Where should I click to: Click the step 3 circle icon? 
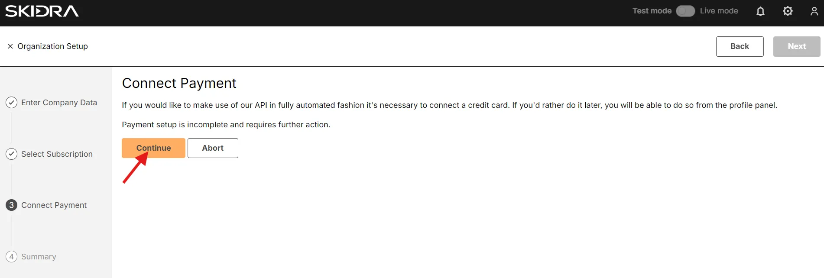(x=12, y=205)
